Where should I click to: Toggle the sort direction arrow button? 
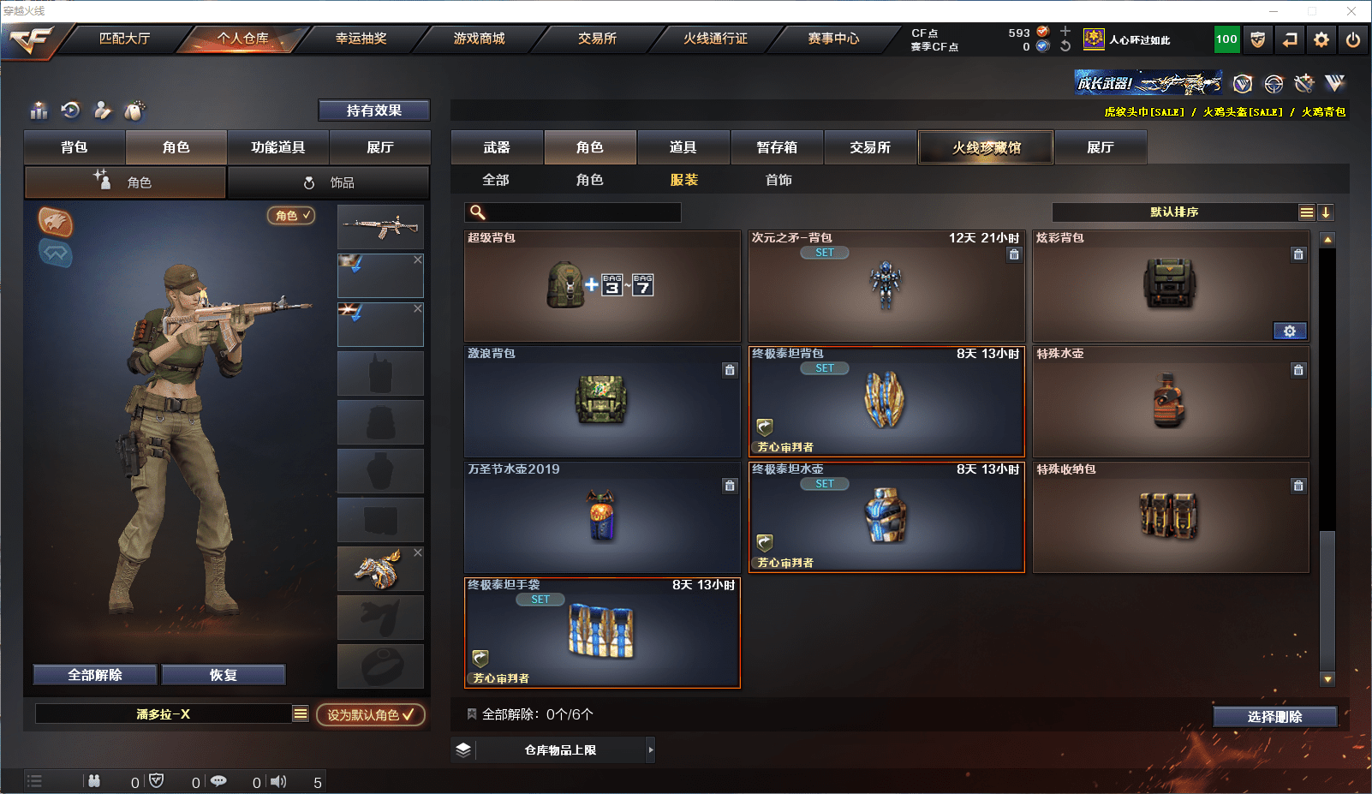click(1326, 212)
